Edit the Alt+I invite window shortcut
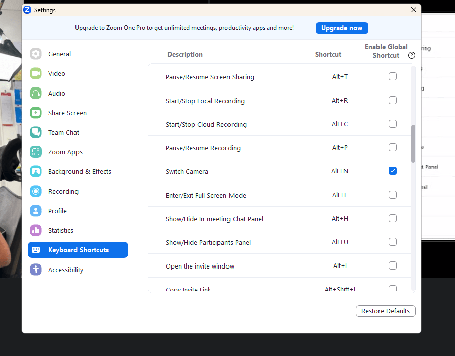Viewport: 455px width, 356px height. coord(340,266)
